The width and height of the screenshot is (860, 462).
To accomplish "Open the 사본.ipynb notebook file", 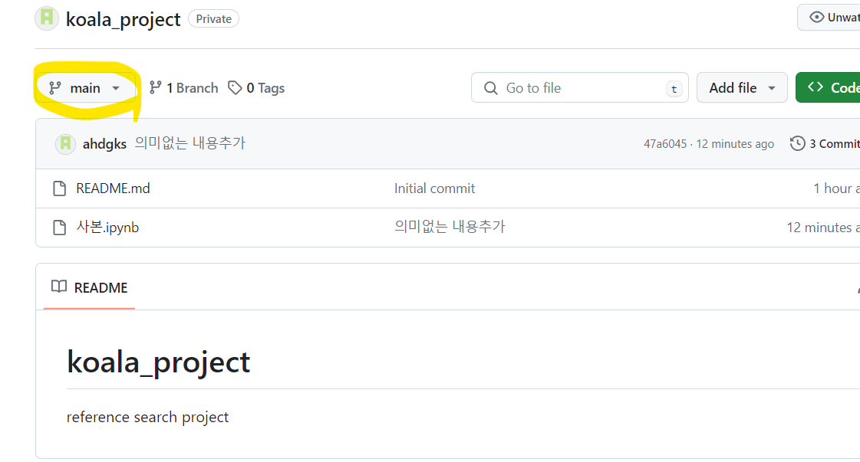I will point(107,227).
